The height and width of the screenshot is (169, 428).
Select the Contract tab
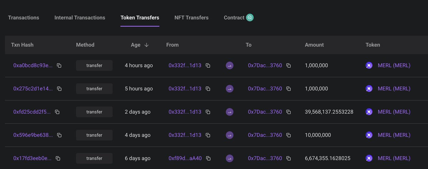click(x=234, y=17)
